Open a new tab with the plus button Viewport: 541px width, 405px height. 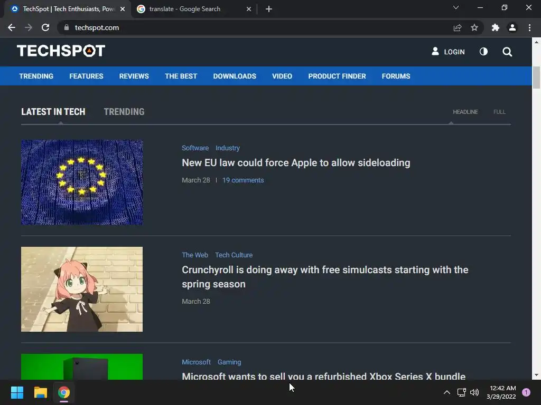tap(269, 9)
